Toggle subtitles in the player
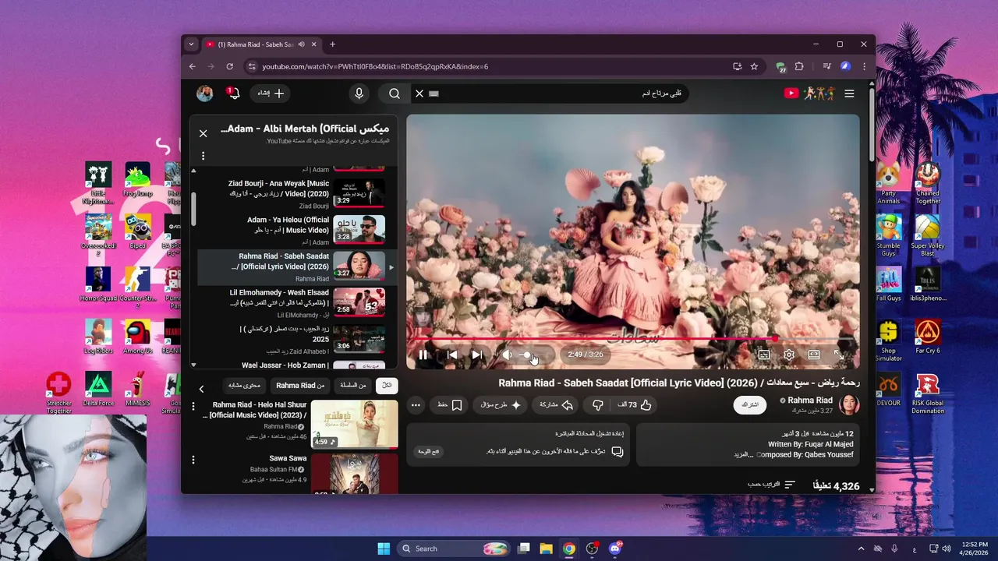Image resolution: width=998 pixels, height=561 pixels. tap(764, 355)
